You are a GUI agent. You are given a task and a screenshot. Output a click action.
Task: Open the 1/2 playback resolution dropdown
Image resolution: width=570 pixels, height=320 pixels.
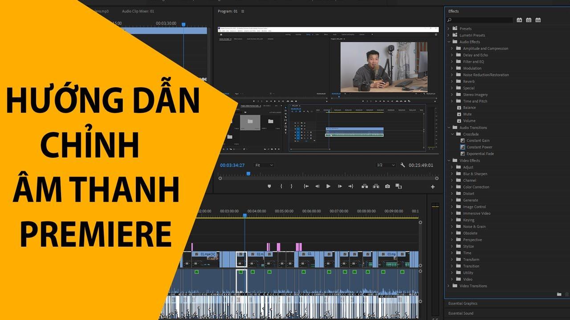click(386, 165)
